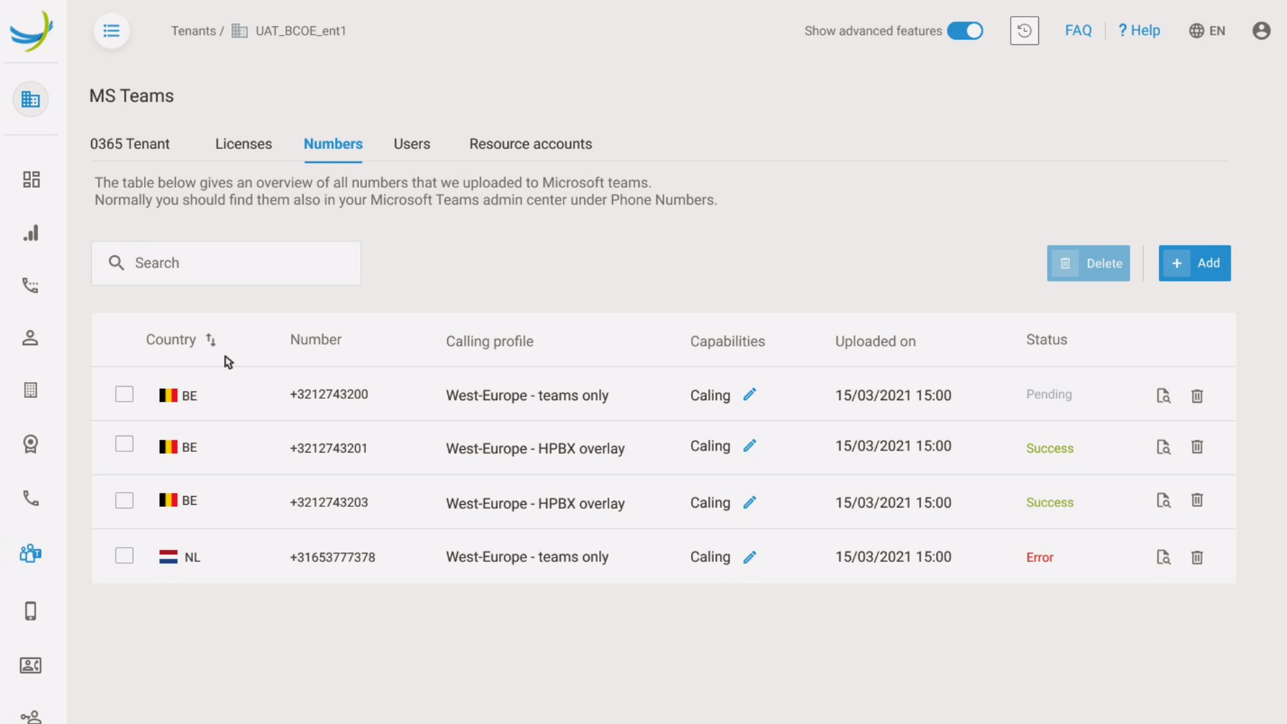Click the history/restore icon in the top bar
1287x724 pixels.
(1024, 30)
